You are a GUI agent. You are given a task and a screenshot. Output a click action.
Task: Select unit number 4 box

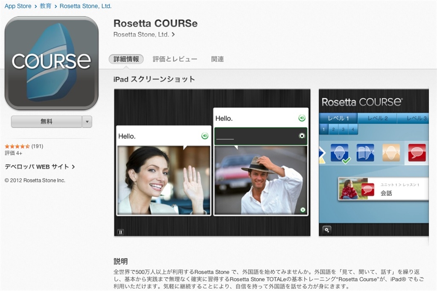coord(353,129)
